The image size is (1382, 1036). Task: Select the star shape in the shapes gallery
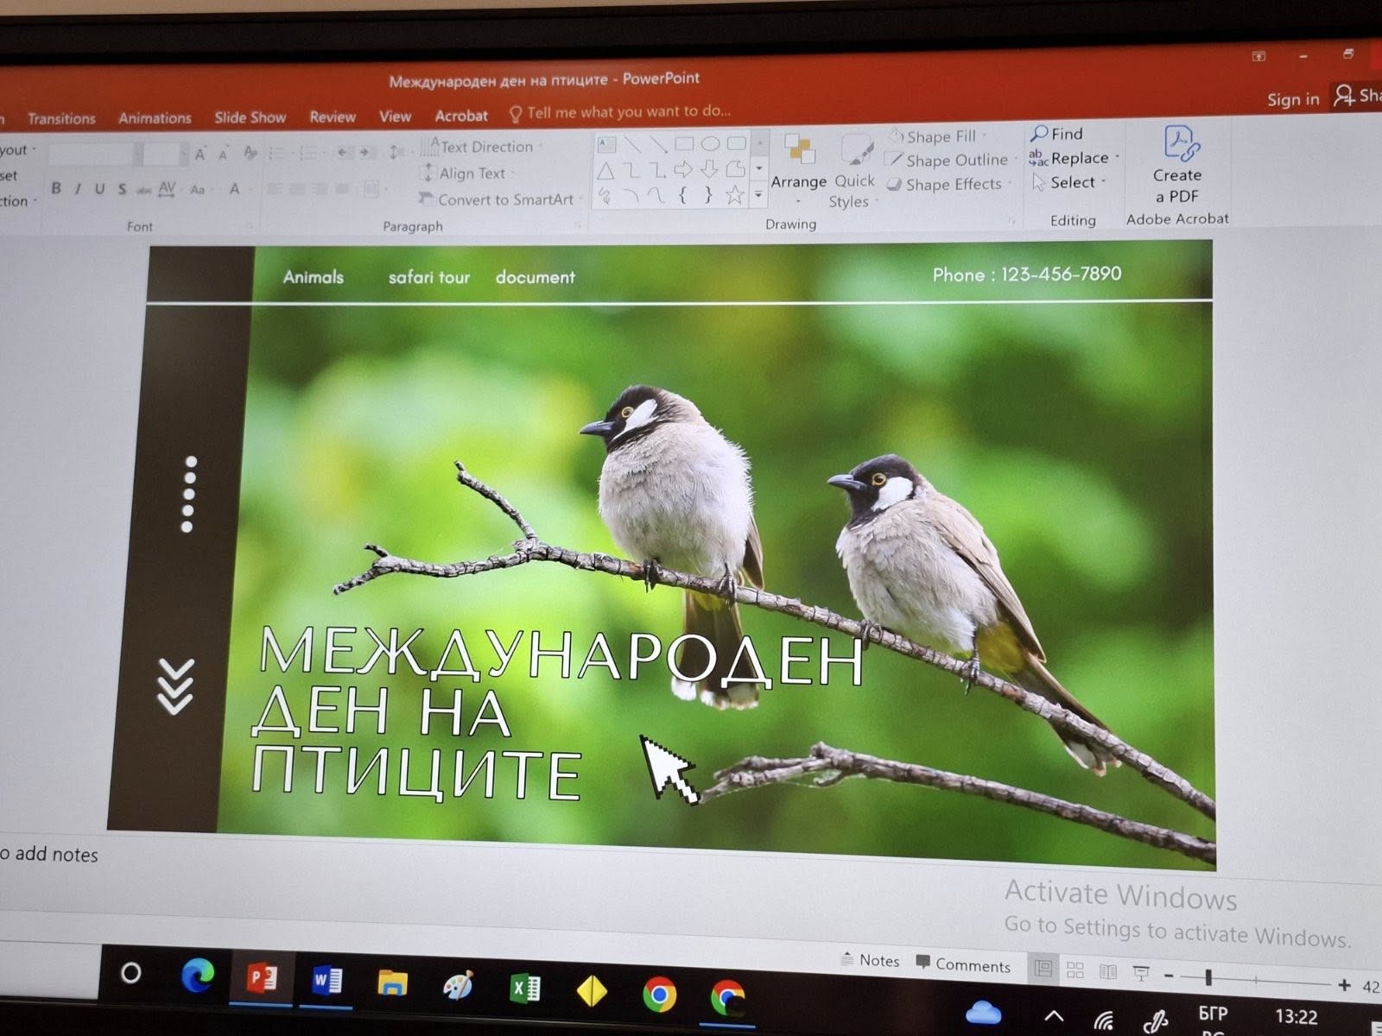pyautogui.click(x=734, y=195)
